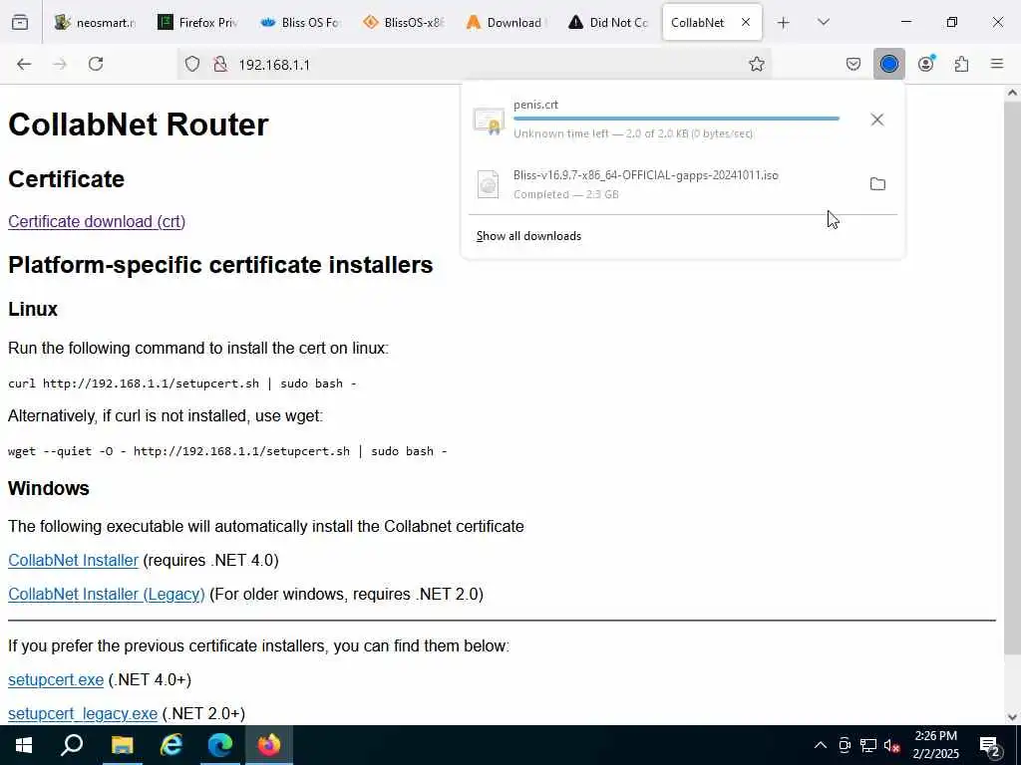Open the Firefox hamburger application menu
Image resolution: width=1021 pixels, height=765 pixels.
click(997, 64)
